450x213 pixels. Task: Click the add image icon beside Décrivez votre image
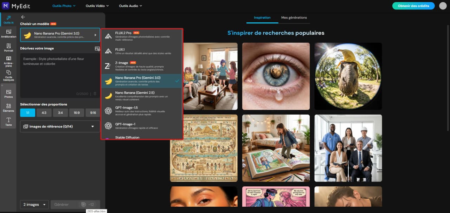tap(97, 49)
